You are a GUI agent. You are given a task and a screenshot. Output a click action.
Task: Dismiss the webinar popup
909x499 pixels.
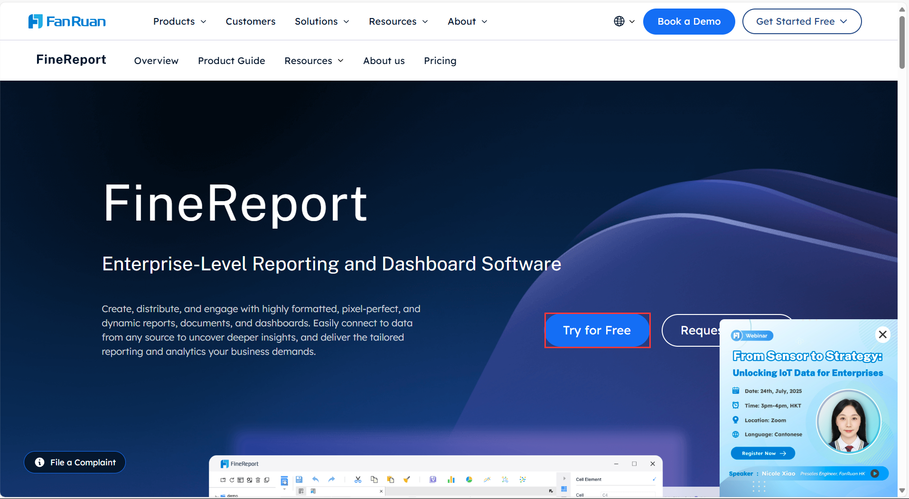coord(882,334)
